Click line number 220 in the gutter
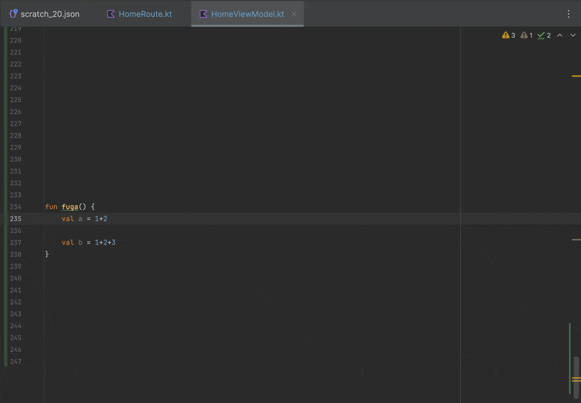The height and width of the screenshot is (403, 581). pyautogui.click(x=16, y=40)
